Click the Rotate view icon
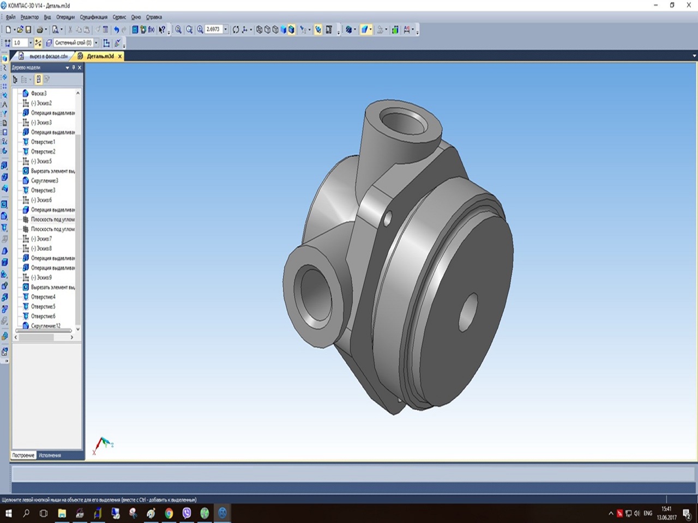Image resolution: width=698 pixels, height=523 pixels. click(x=236, y=30)
